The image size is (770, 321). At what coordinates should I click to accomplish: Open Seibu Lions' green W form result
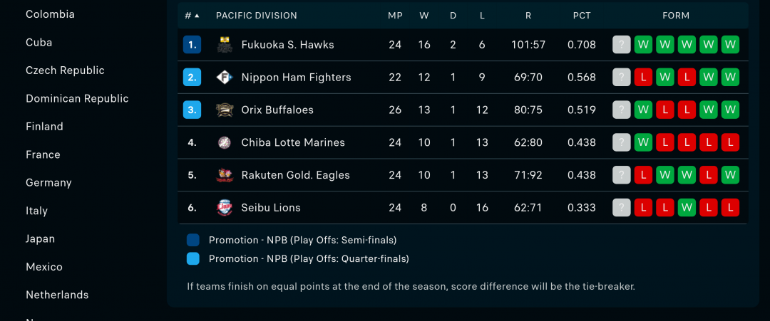click(687, 208)
